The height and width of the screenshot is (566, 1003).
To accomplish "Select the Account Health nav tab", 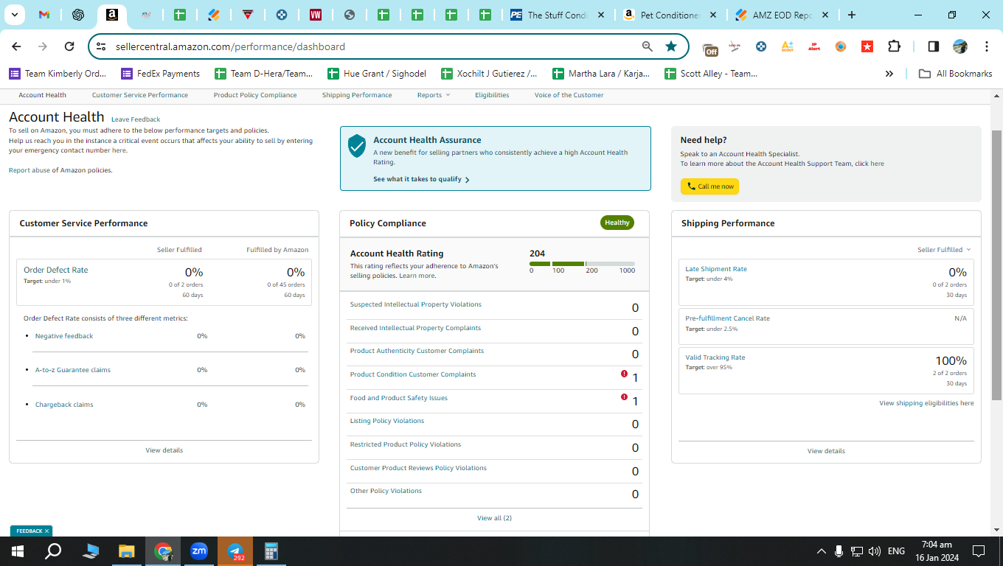I will pos(43,95).
